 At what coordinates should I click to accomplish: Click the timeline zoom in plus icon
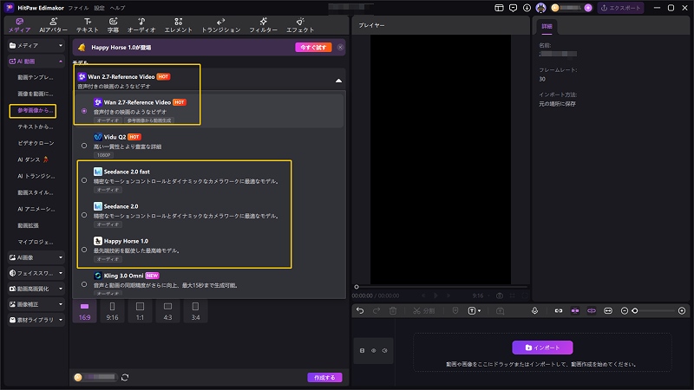[682, 311]
